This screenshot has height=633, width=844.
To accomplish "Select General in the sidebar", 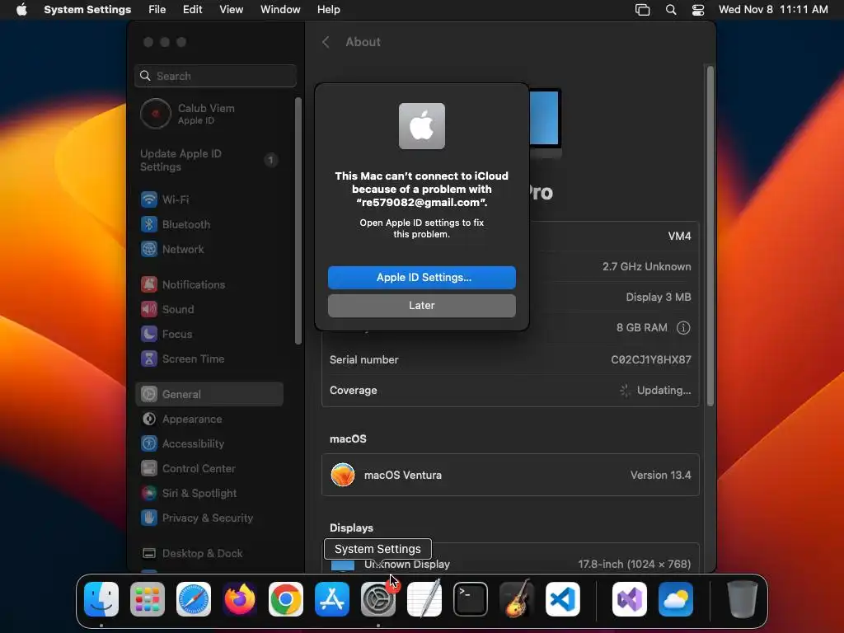I will 210,394.
